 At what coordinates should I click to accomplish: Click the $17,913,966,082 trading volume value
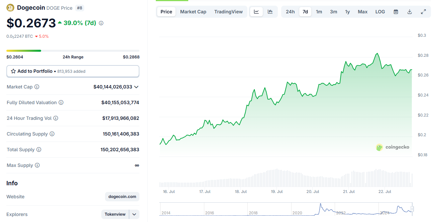[x=121, y=118]
